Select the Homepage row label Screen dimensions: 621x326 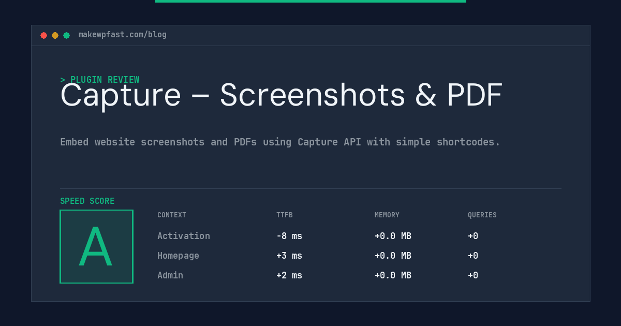point(178,256)
